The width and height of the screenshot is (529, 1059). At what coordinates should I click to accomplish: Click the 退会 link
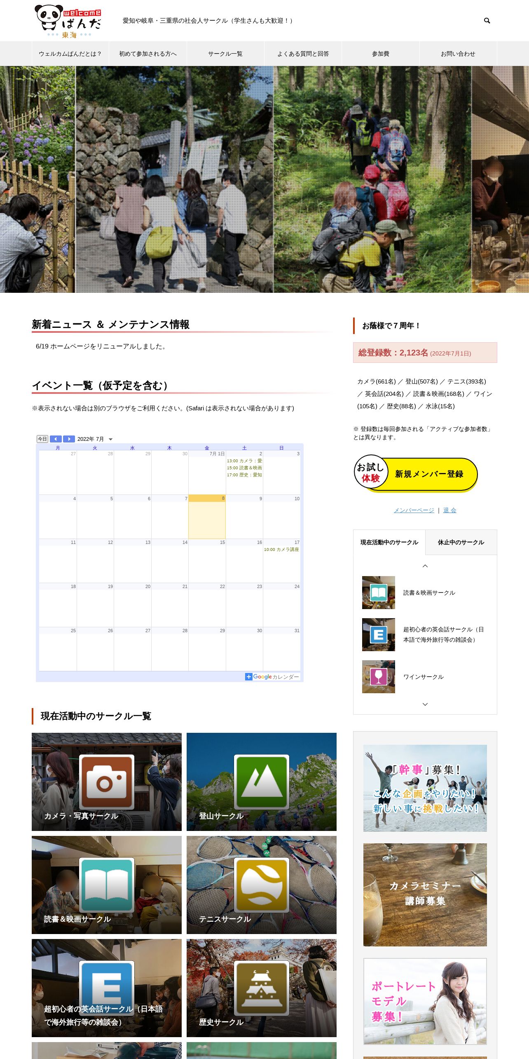tap(450, 510)
